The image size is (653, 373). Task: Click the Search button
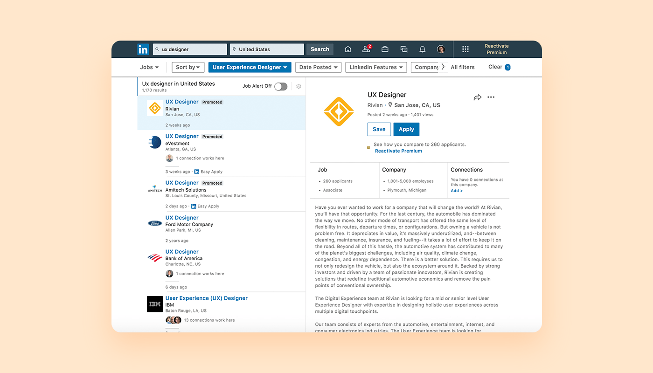[x=320, y=49]
